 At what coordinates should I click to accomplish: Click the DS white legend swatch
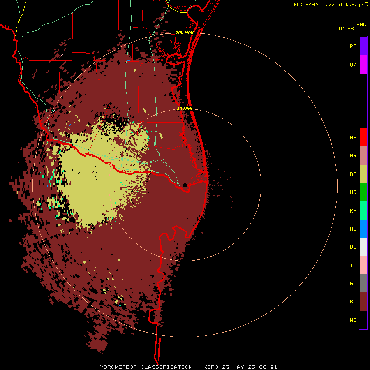(363, 247)
